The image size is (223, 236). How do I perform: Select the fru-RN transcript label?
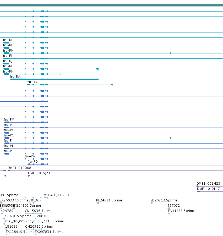8,51
